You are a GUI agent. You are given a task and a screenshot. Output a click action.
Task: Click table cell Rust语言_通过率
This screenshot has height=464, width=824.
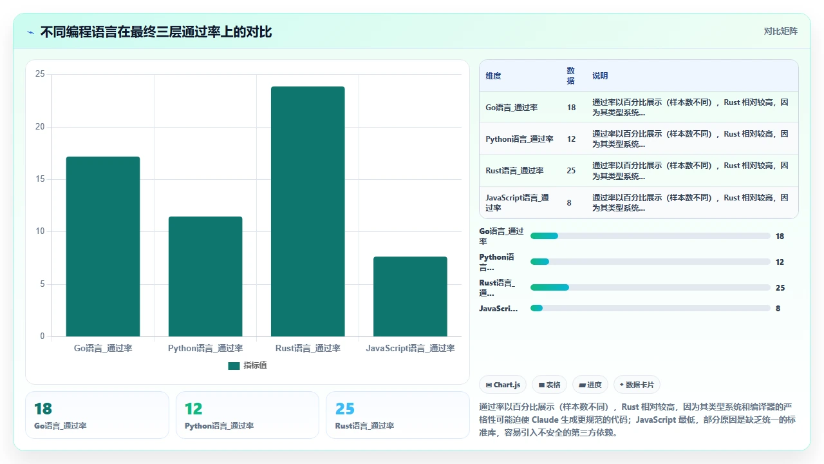514,171
